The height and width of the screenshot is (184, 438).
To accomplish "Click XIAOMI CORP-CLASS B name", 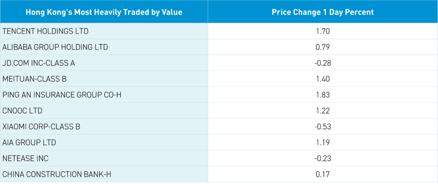I will (x=41, y=126).
